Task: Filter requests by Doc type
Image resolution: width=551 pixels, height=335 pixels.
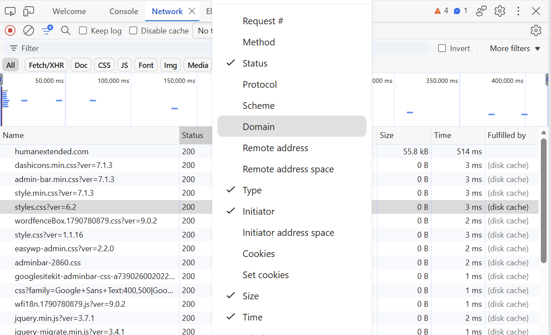Action: 81,65
